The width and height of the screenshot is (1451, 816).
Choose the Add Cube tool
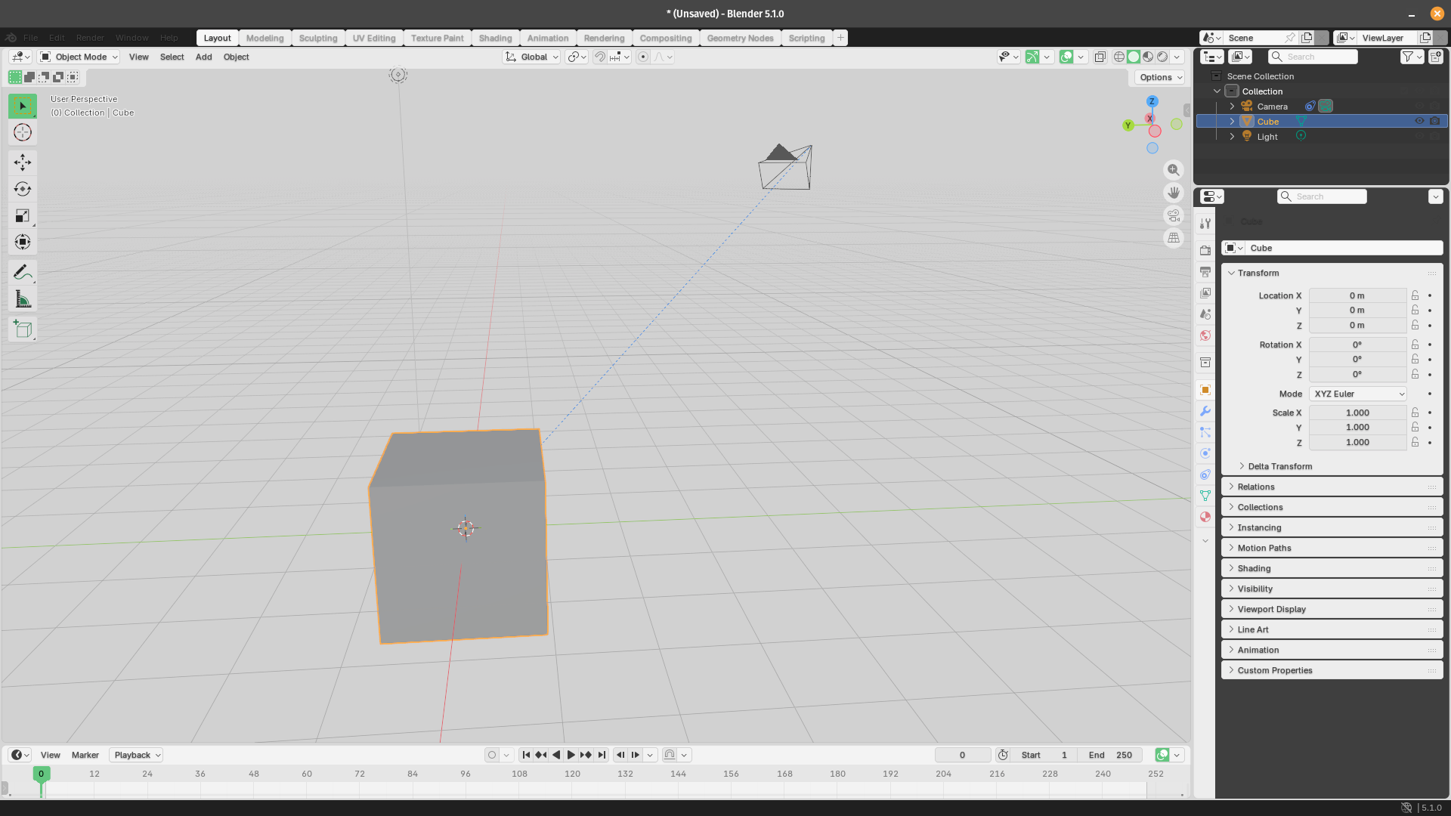(x=23, y=329)
